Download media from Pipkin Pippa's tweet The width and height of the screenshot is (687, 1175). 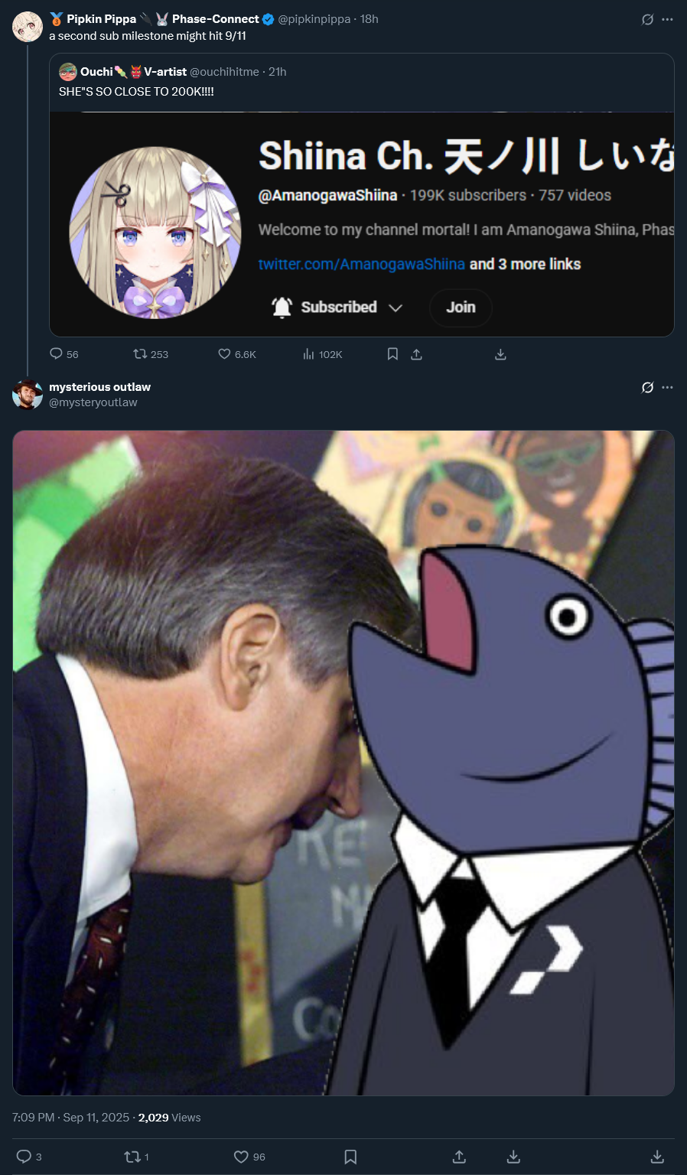[500, 354]
